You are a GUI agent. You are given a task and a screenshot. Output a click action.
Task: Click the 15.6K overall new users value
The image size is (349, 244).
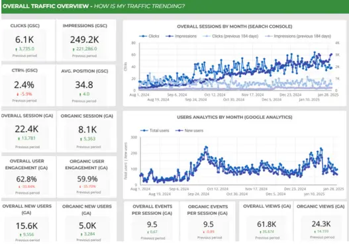click(x=26, y=225)
